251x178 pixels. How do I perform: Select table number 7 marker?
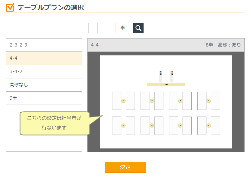click(x=180, y=126)
